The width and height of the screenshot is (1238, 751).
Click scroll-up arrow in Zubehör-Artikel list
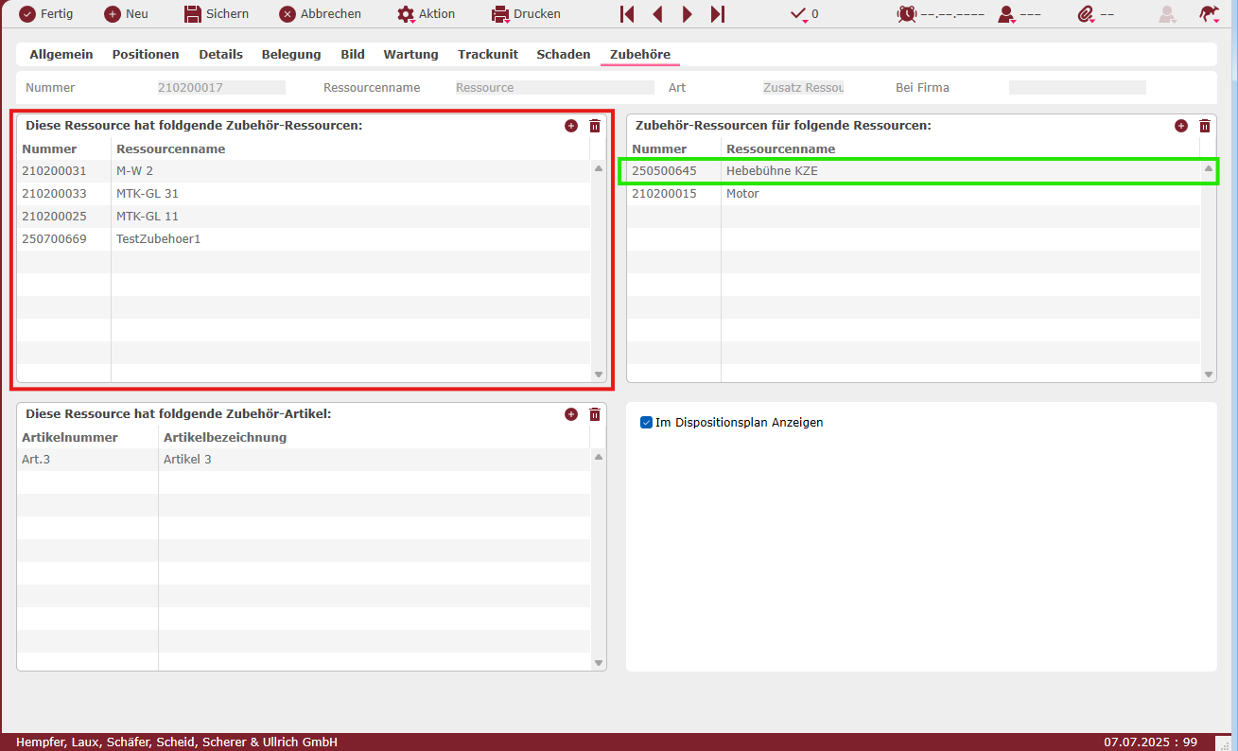point(598,457)
